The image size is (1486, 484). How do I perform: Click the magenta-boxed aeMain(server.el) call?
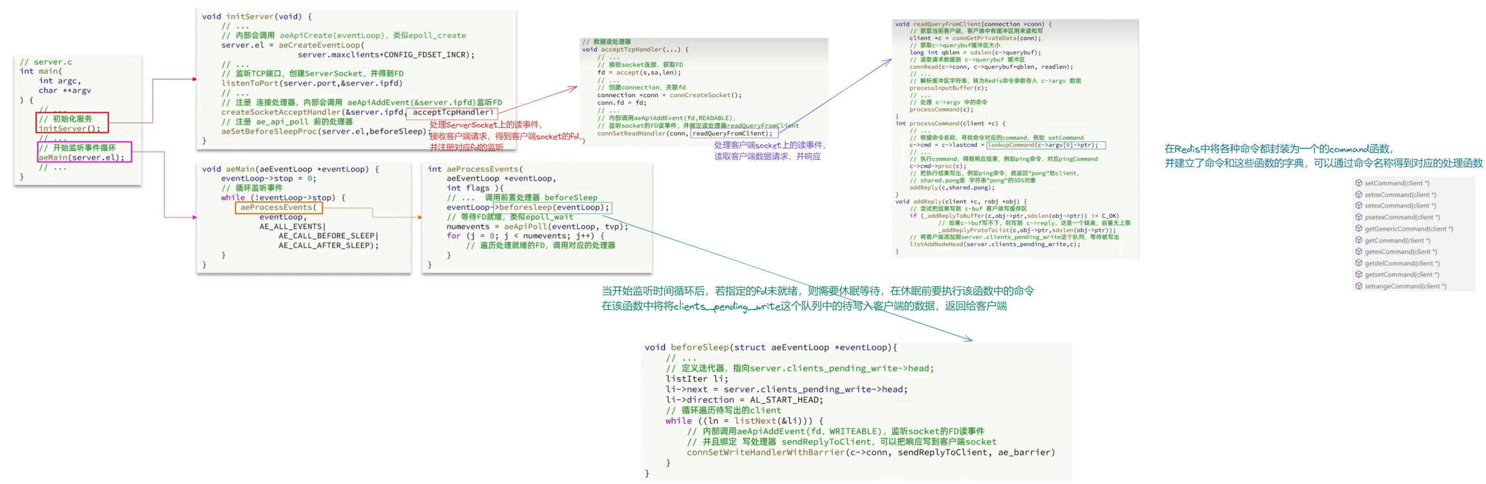84,152
